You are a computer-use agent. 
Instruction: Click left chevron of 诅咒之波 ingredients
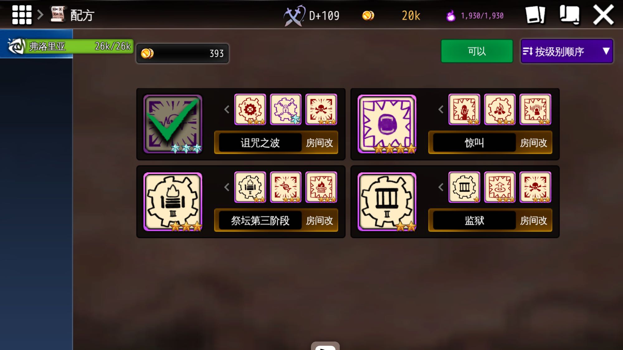[227, 110]
